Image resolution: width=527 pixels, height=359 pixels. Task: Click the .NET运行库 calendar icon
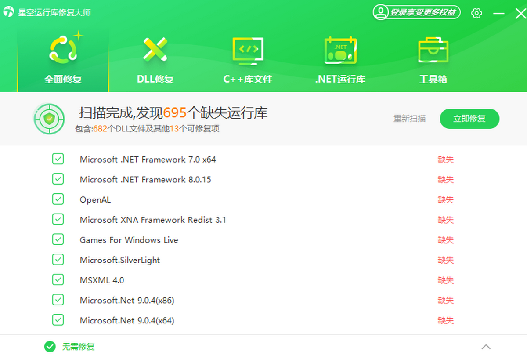pyautogui.click(x=340, y=50)
